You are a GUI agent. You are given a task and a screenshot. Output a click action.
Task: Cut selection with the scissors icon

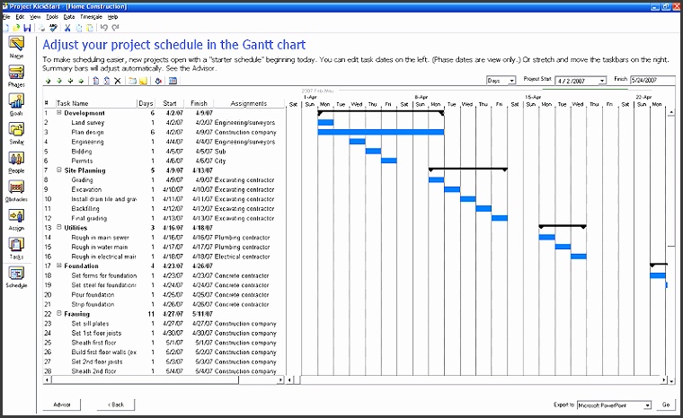67,28
